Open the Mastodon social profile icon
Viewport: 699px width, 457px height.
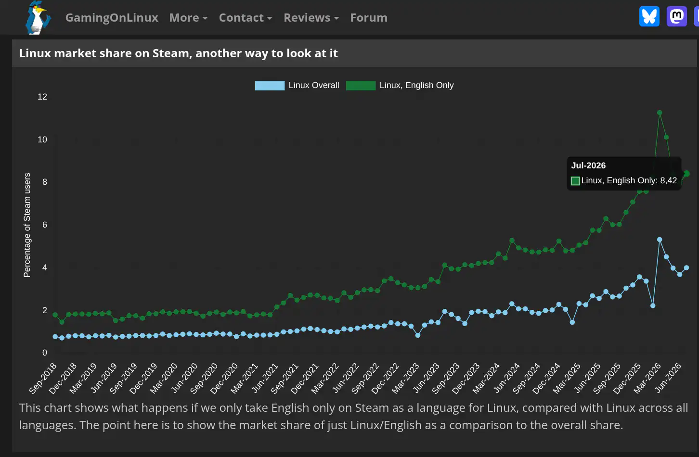click(x=676, y=16)
